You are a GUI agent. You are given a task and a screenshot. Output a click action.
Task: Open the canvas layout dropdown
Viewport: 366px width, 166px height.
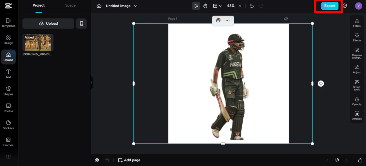[x=217, y=6]
